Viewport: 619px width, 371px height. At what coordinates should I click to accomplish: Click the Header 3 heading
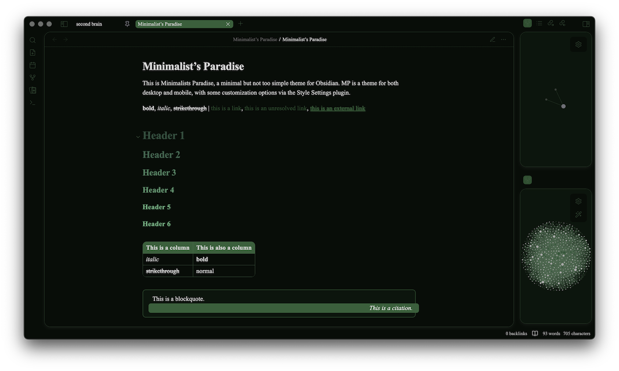(159, 173)
